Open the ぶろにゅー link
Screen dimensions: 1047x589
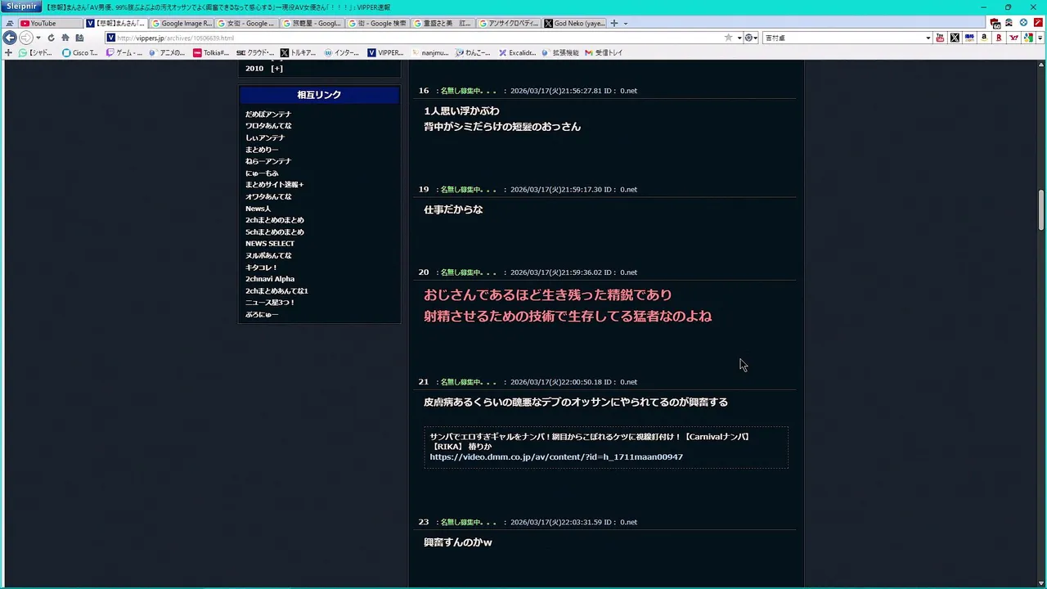point(262,315)
